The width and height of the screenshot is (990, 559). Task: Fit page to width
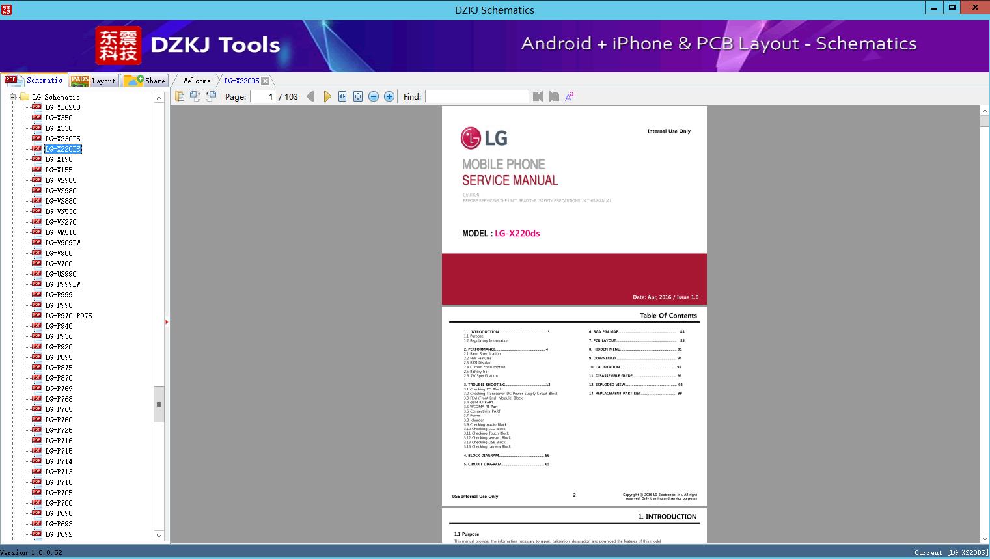tap(342, 96)
